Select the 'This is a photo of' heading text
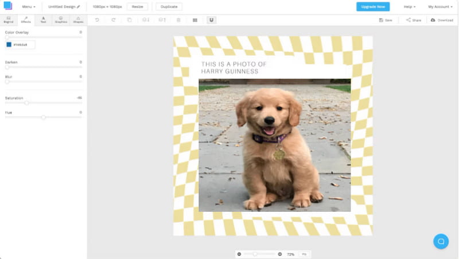459x259 pixels. point(234,68)
